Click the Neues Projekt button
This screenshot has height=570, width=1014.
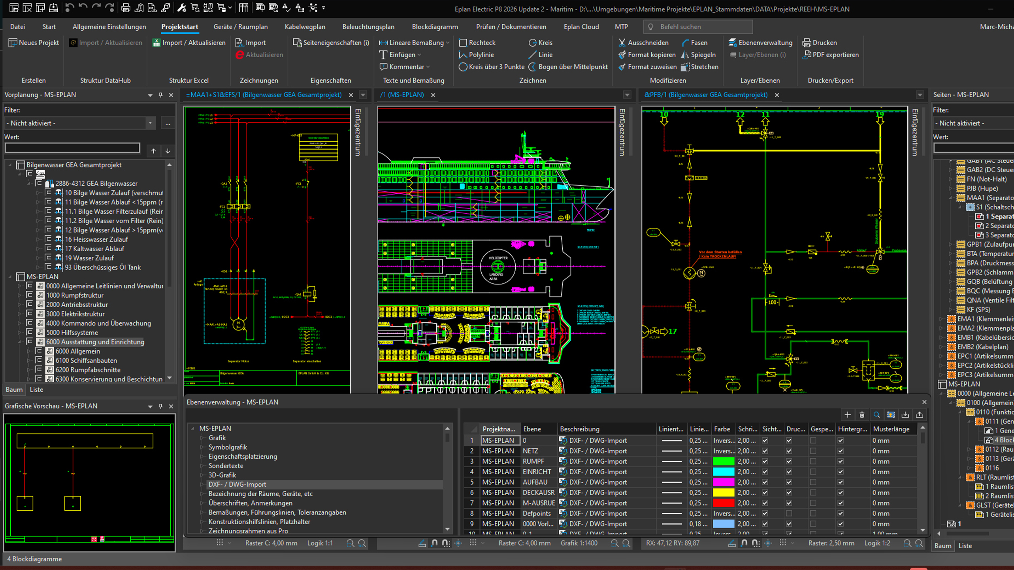coord(34,43)
